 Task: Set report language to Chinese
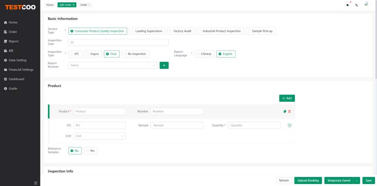click(204, 54)
